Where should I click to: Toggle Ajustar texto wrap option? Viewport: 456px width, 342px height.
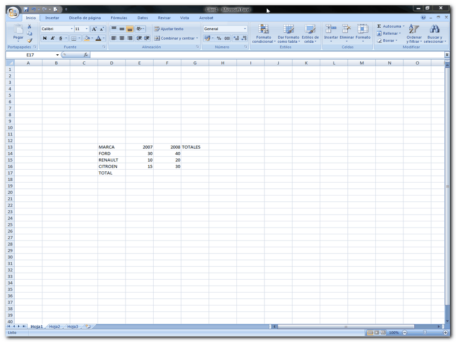pos(169,29)
